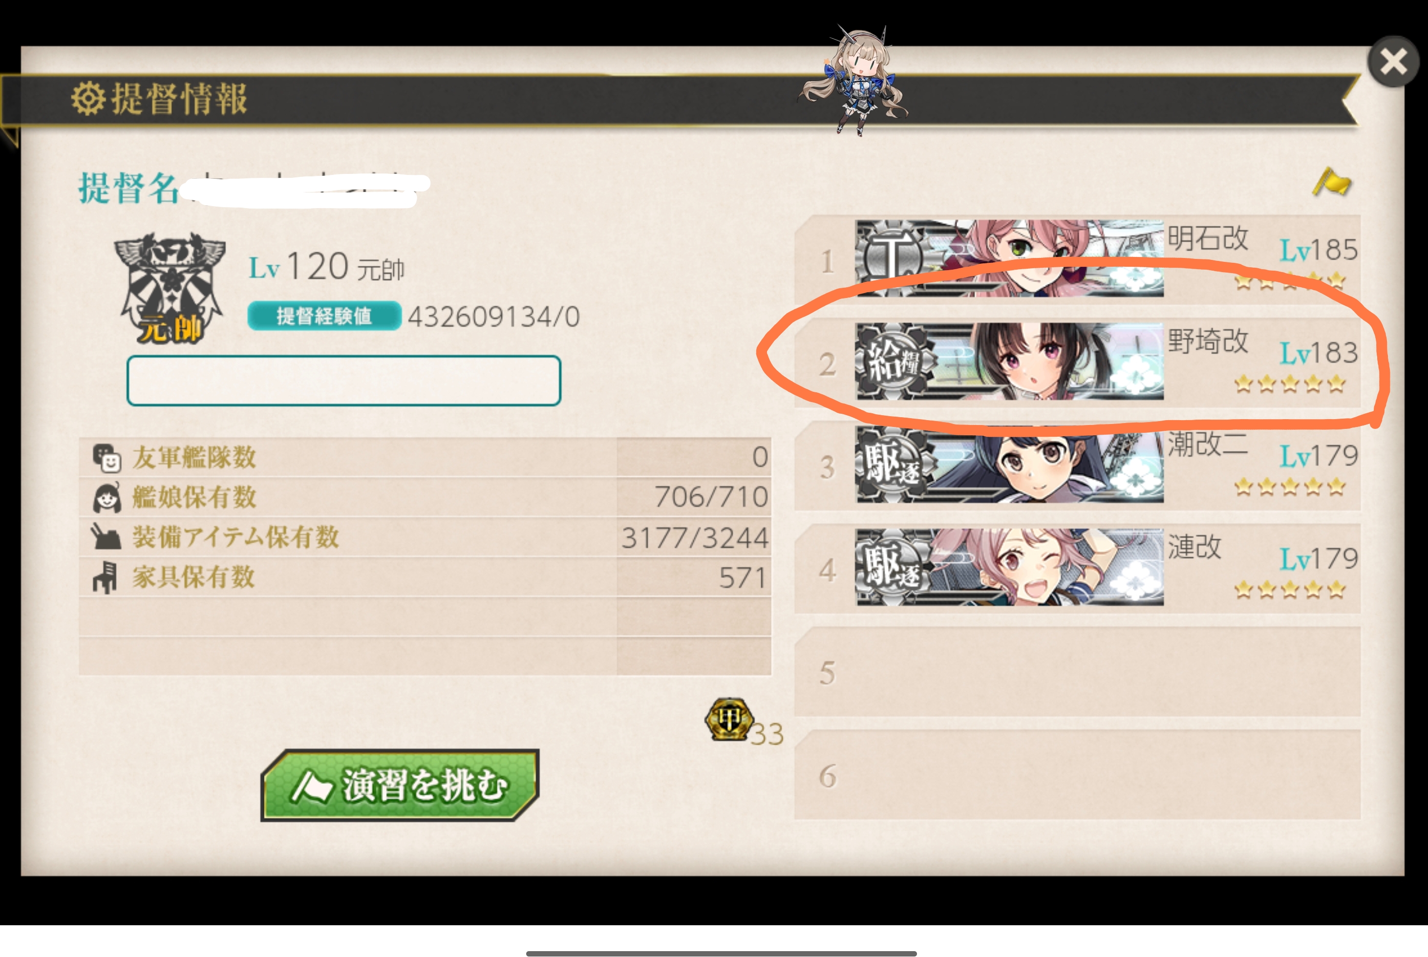Select 漣改 ship banner portrait
Viewport: 1428px width, 957px height.
[1009, 568]
